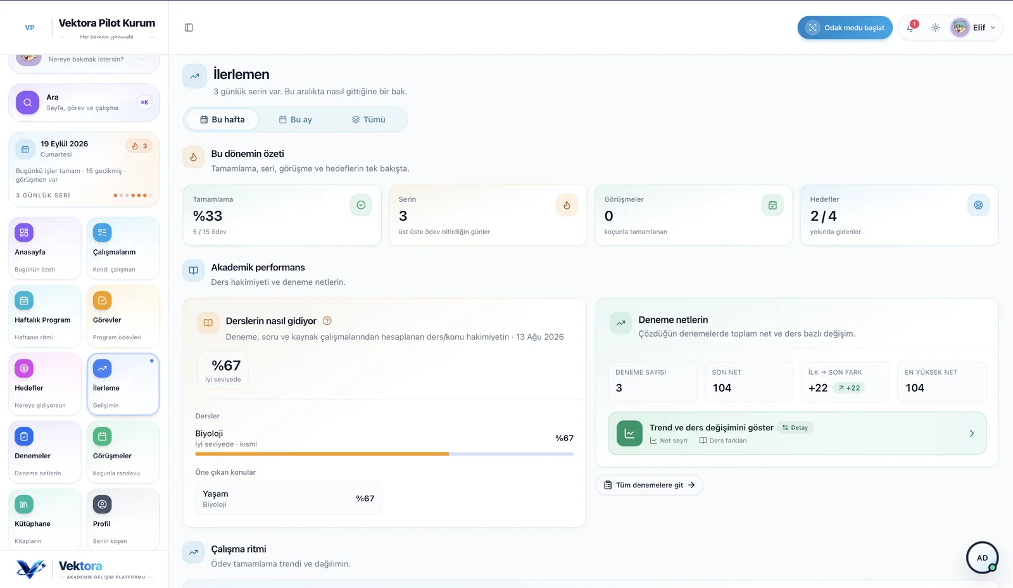
Task: Open the 19 Eylül 2026 date card
Action: click(x=84, y=169)
